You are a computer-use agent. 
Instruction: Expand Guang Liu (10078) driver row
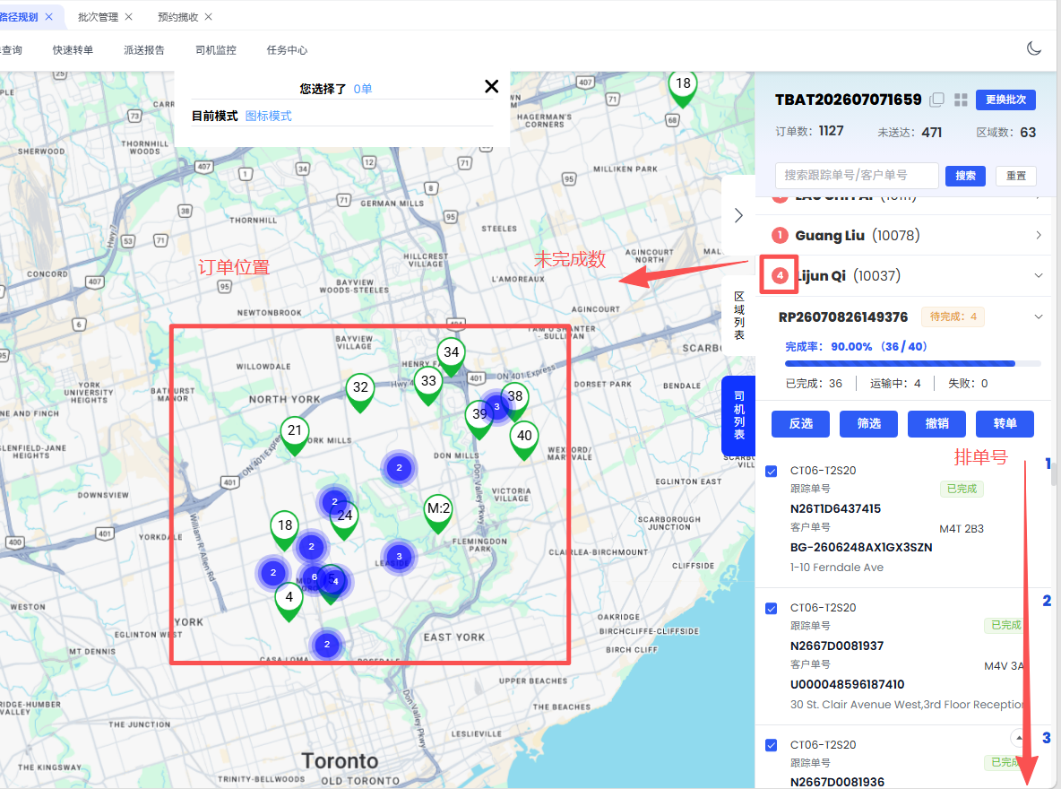coord(903,235)
